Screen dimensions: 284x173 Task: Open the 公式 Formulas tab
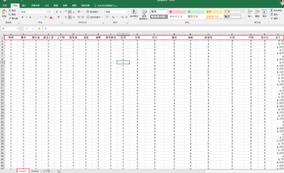(x=47, y=5)
